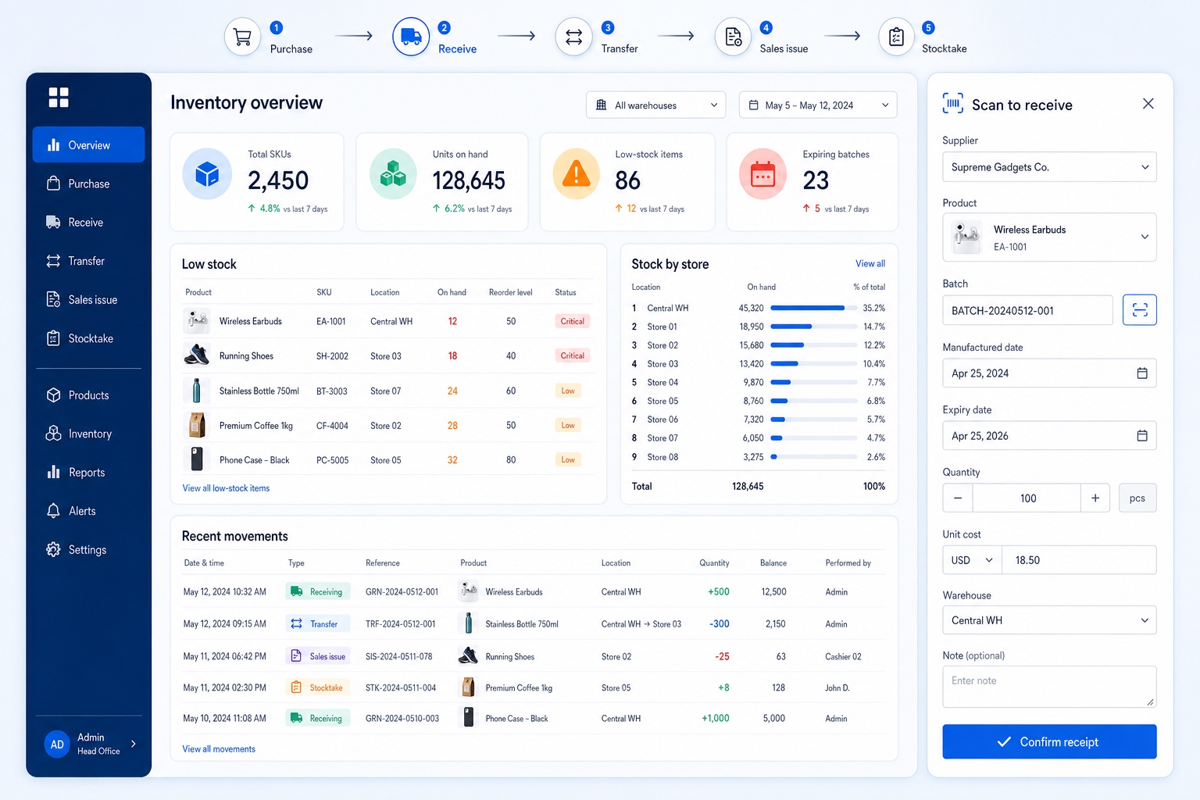
Task: Click the Purchase shopping cart step icon
Action: pyautogui.click(x=243, y=37)
